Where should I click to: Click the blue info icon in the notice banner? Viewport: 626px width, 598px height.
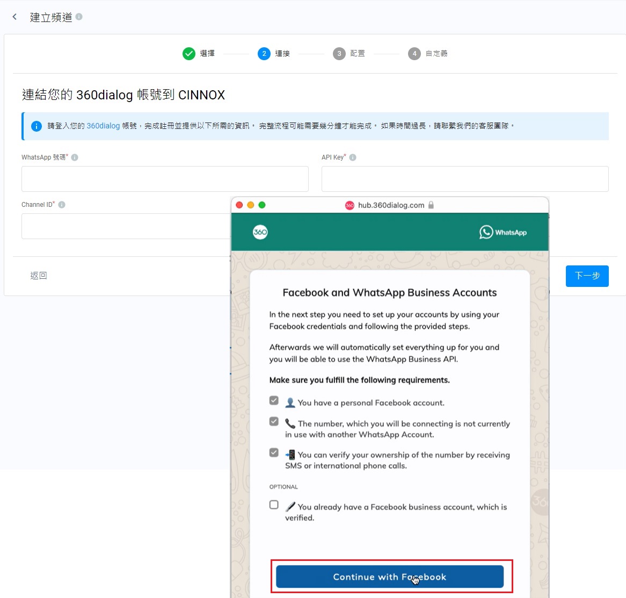click(37, 126)
